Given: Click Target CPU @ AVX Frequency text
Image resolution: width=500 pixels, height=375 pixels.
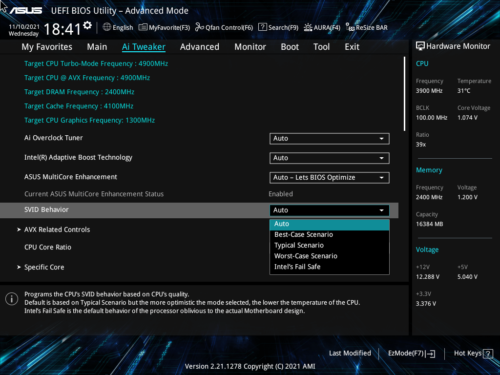Looking at the screenshot, I should point(87,78).
